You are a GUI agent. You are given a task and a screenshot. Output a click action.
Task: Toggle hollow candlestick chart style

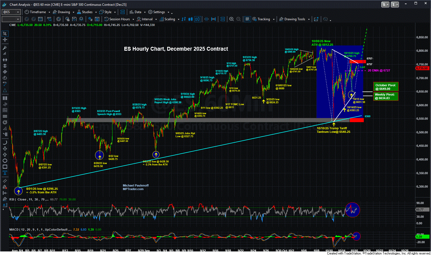pos(198,19)
